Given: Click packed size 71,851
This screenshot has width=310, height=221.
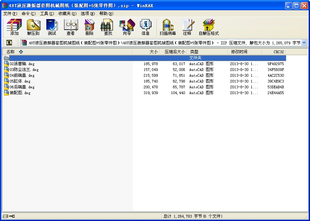Looking at the screenshot, I should pyautogui.click(x=179, y=75).
